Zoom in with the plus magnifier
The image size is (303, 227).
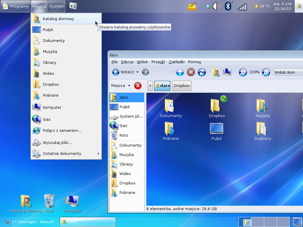tap(266, 72)
